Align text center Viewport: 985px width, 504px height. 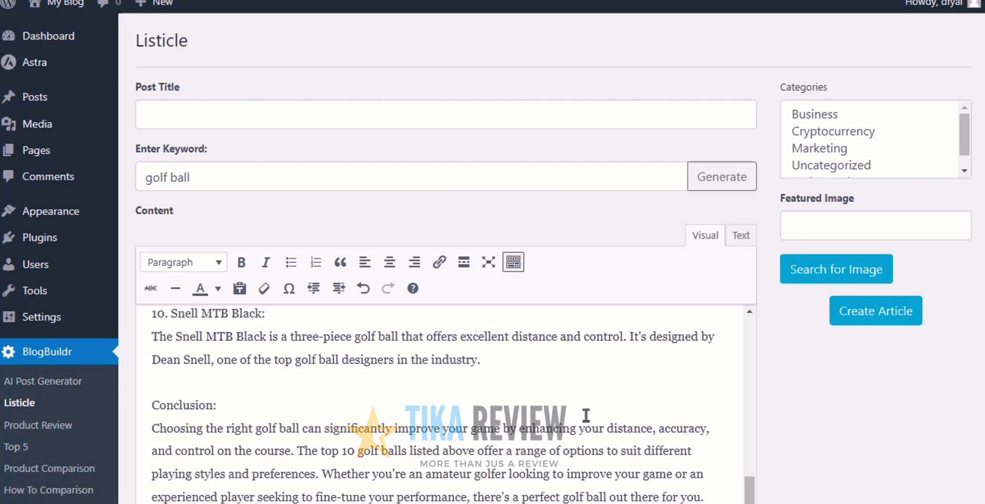[389, 262]
